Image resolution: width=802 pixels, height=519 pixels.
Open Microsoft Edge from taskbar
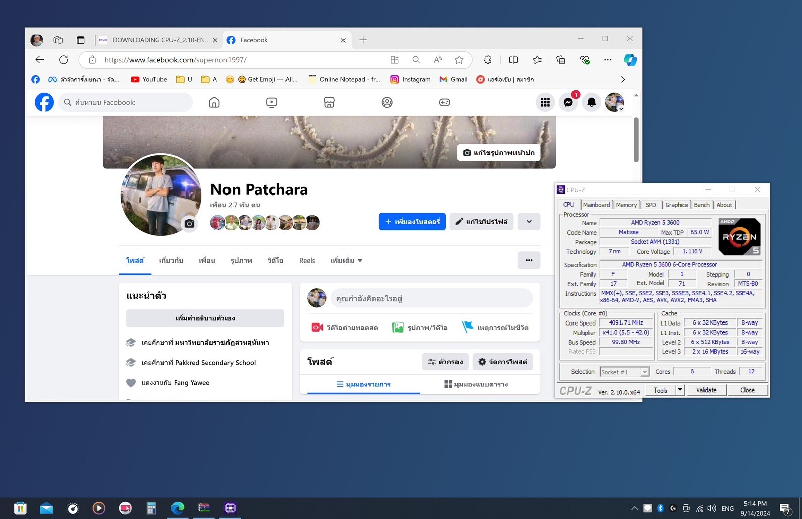[x=178, y=508]
